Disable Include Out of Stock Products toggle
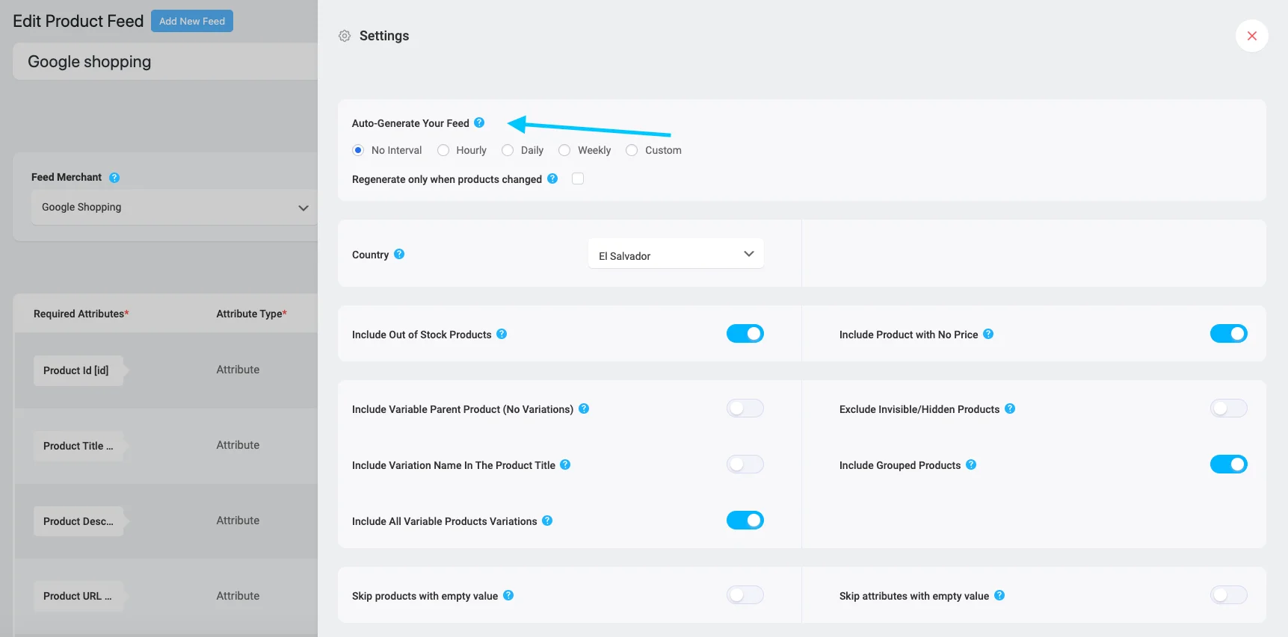 745,334
